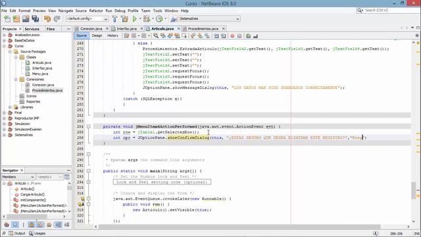Open the Navigate menu
The width and height of the screenshot is (421, 237).
[66, 11]
